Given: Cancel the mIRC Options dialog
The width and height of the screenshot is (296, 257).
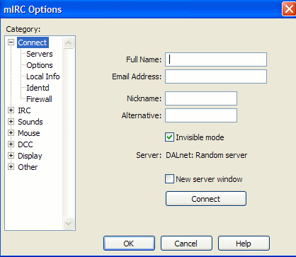Looking at the screenshot, I should tap(186, 244).
